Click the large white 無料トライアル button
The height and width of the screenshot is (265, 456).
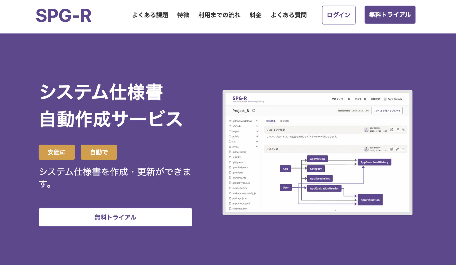115,217
